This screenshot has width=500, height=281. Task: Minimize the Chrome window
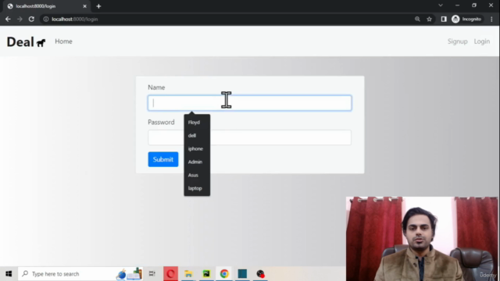point(457,5)
